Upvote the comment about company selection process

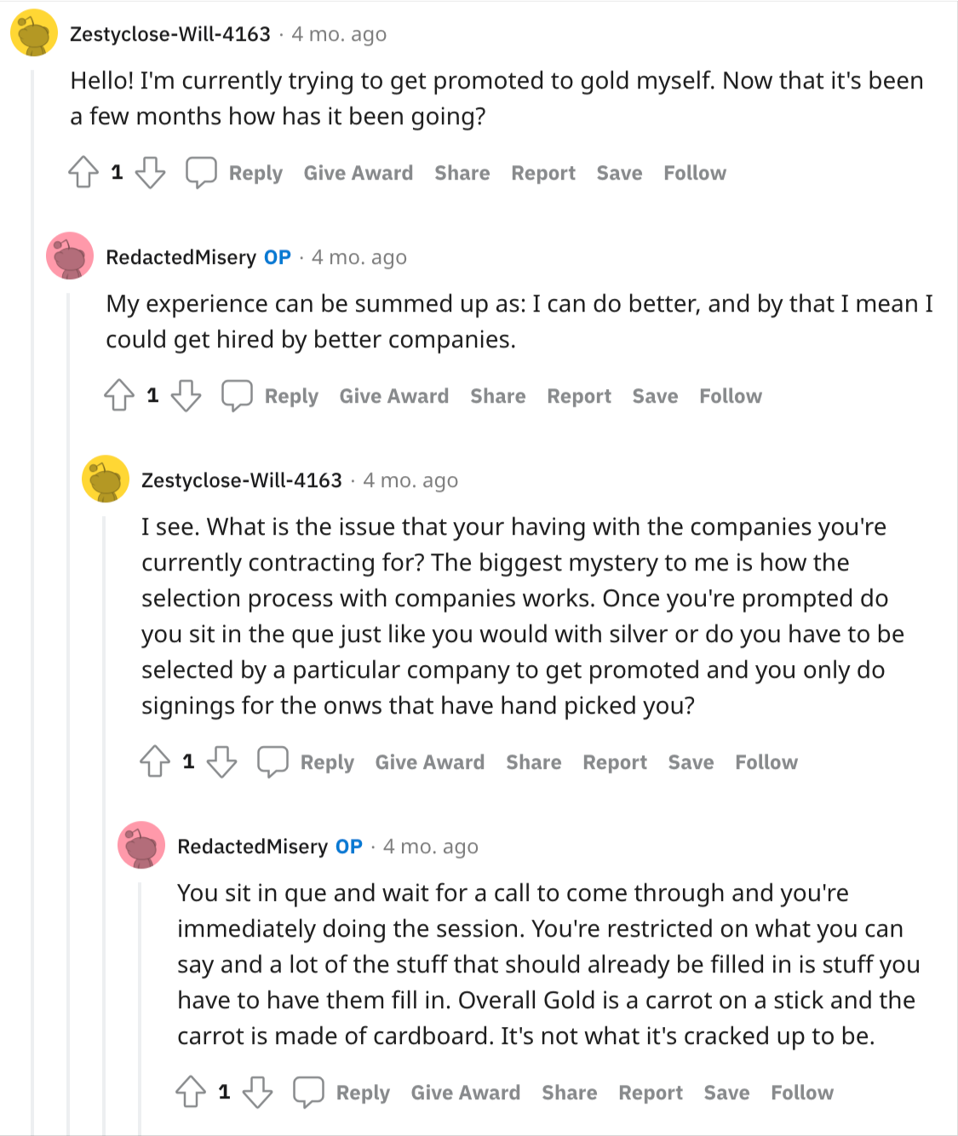click(155, 761)
